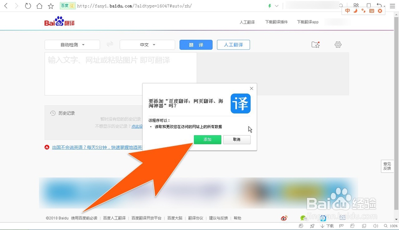Expand the address bar dropdown chevron
The height and width of the screenshot is (230, 399).
277,6
